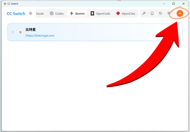This screenshot has height=132, width=190.
Task: Click the orange plus add provider button
Action: click(180, 13)
